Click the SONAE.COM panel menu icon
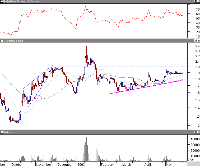This screenshot has height=166, width=200. pyautogui.click(x=1, y=41)
